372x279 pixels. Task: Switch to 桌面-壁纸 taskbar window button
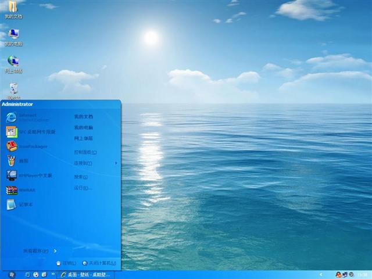tap(85, 275)
